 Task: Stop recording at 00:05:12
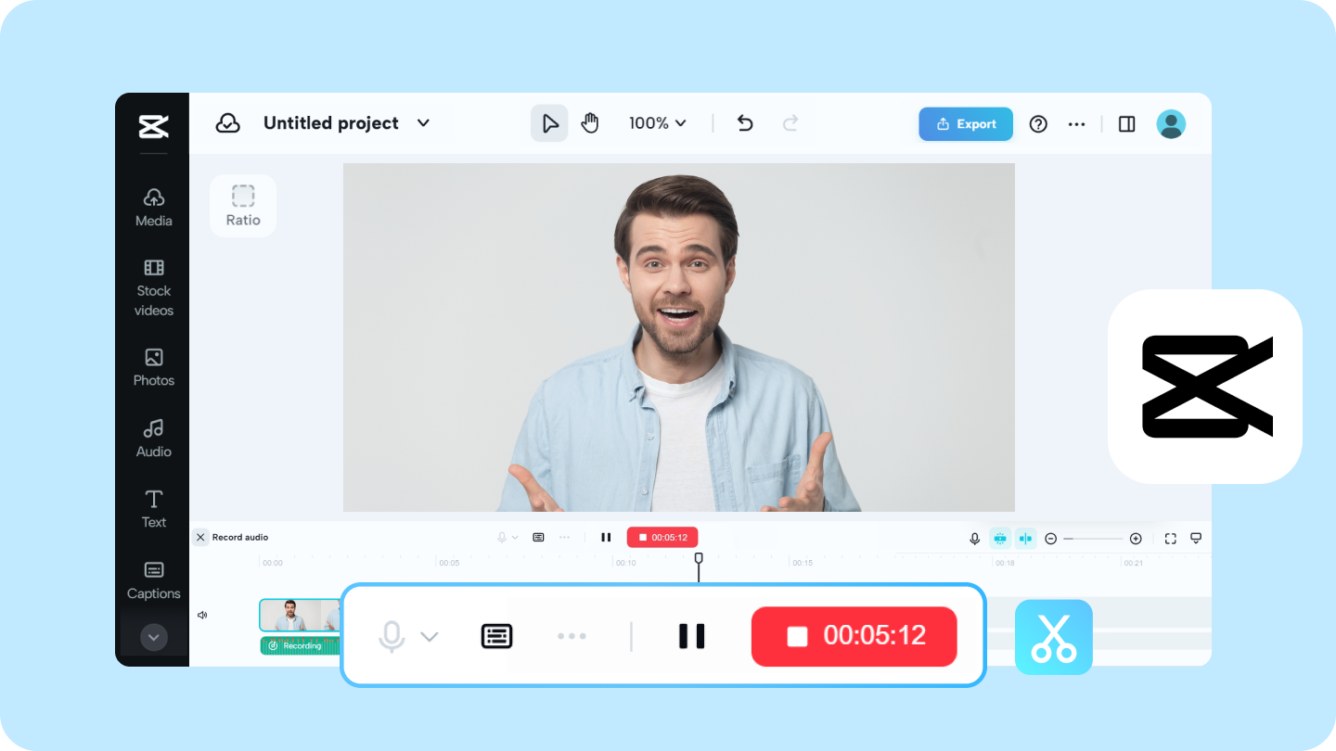pos(854,636)
